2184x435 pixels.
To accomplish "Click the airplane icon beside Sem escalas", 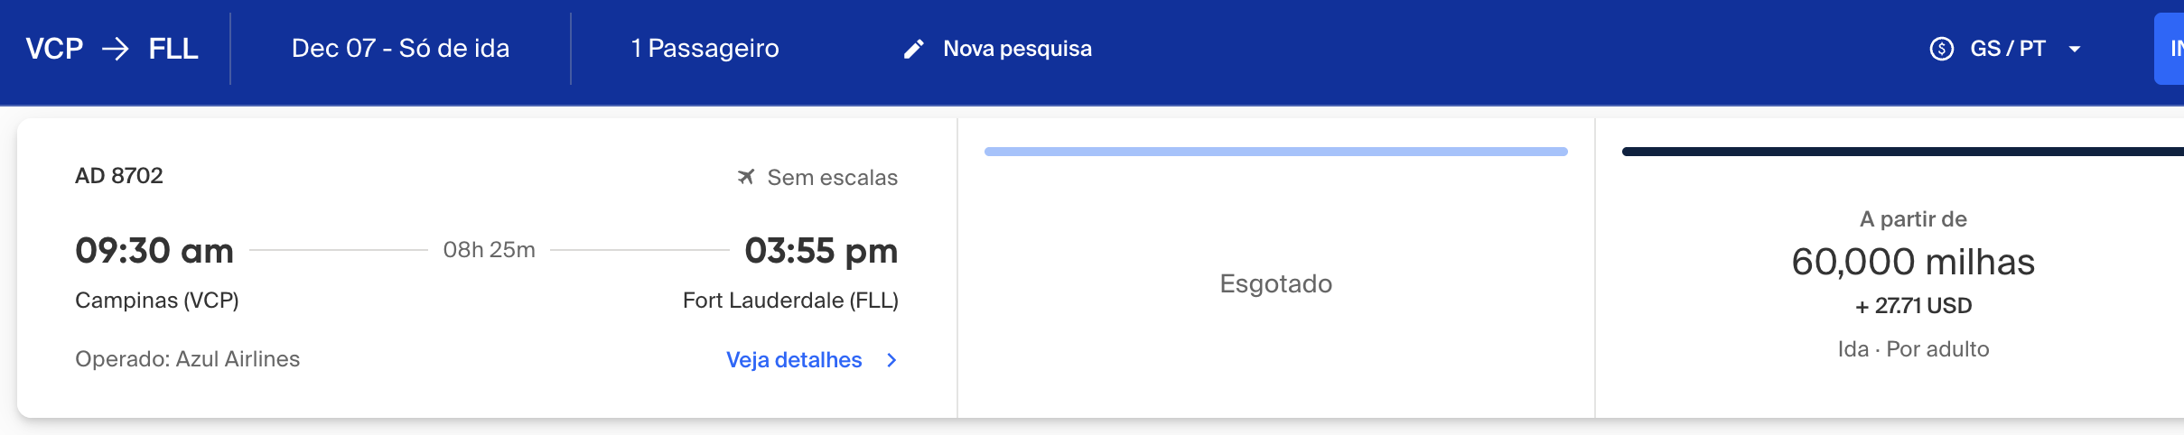I will point(745,177).
